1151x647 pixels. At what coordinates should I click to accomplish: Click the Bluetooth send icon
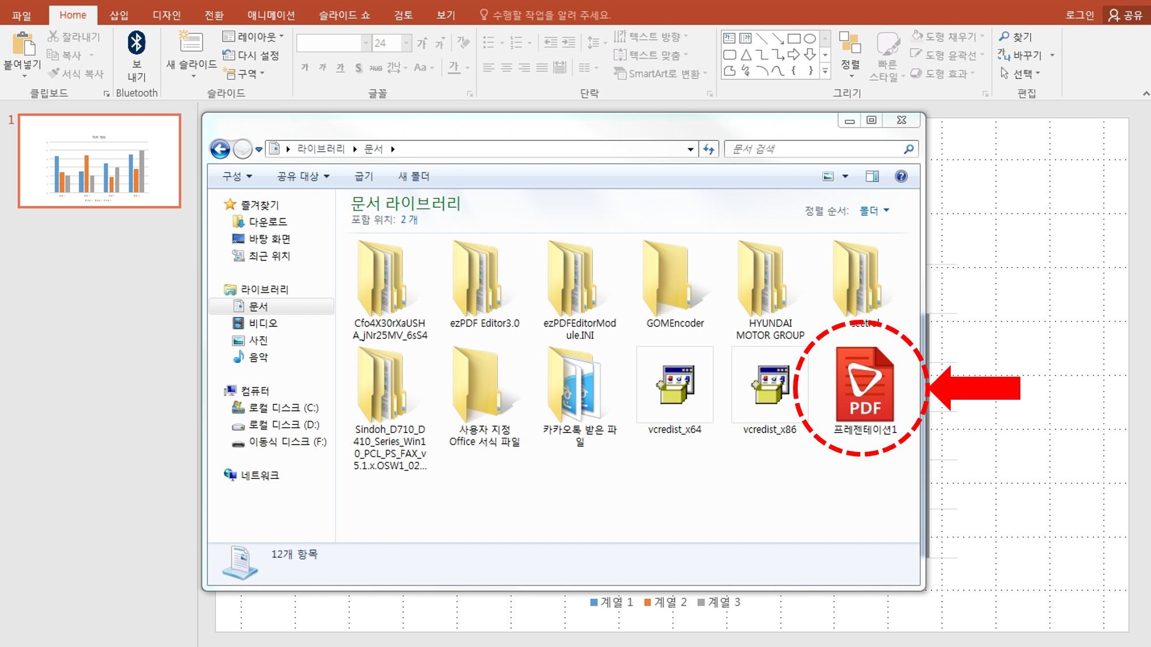pos(136,43)
